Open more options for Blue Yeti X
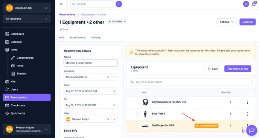 [247, 114]
